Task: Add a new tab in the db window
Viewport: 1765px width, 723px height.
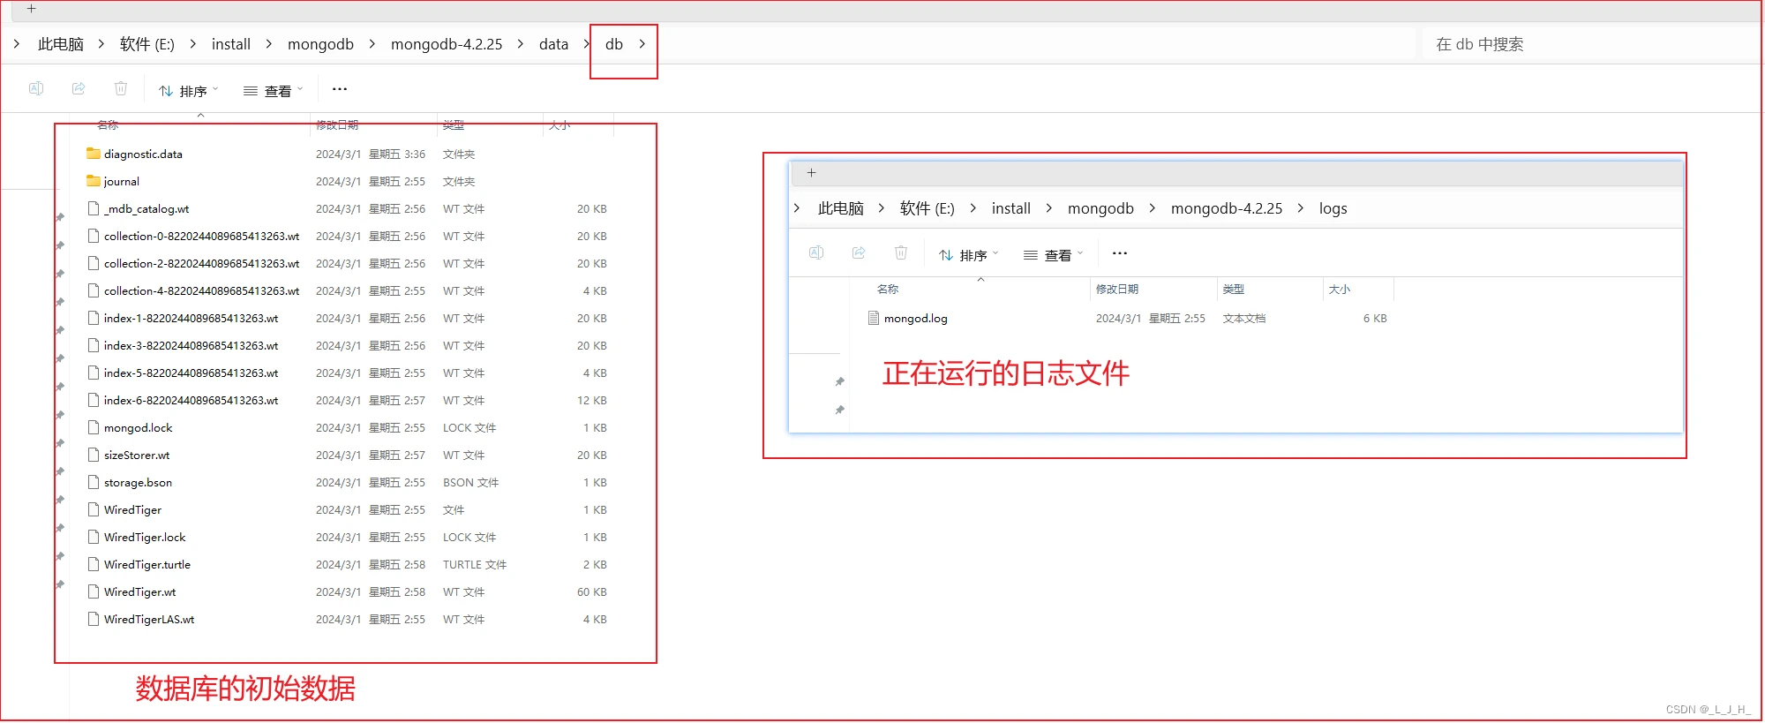Action: 32,9
